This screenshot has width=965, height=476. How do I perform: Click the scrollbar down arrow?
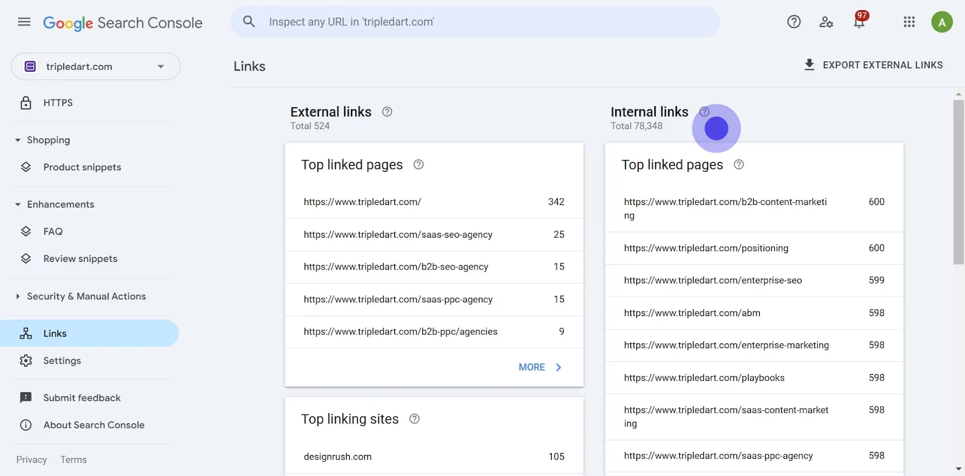tap(958, 469)
